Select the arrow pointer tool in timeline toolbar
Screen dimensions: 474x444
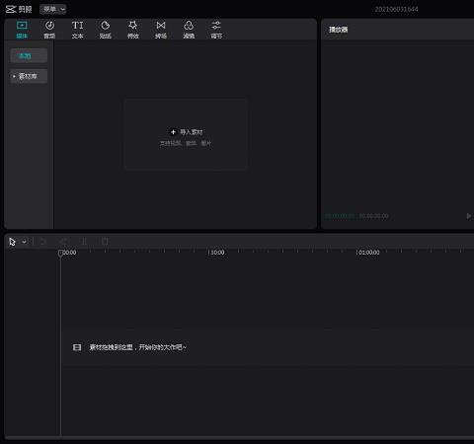[x=13, y=242]
